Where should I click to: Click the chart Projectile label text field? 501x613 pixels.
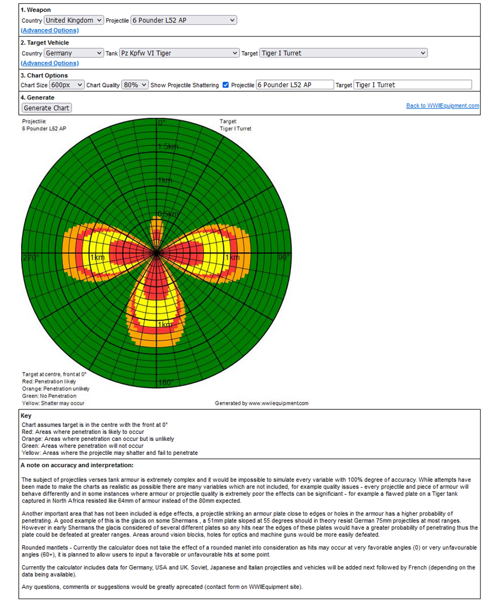coord(295,85)
